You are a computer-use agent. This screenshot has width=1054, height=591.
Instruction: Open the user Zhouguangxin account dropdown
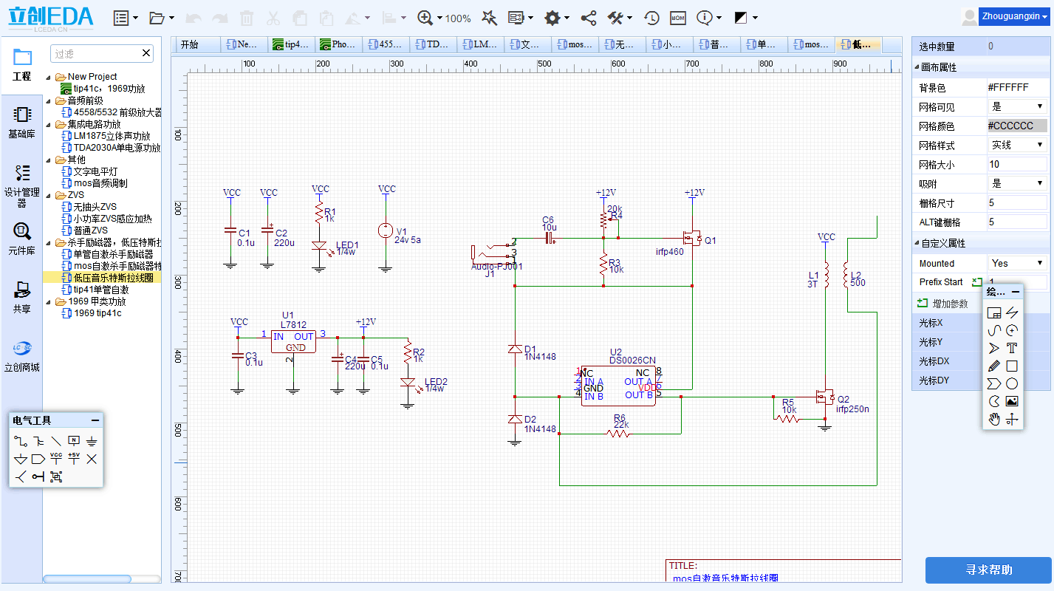coord(1014,16)
